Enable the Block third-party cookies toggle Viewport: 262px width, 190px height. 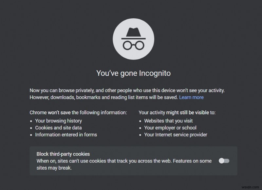(224, 161)
